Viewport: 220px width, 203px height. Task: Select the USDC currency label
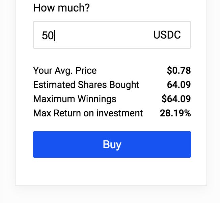coord(167,35)
